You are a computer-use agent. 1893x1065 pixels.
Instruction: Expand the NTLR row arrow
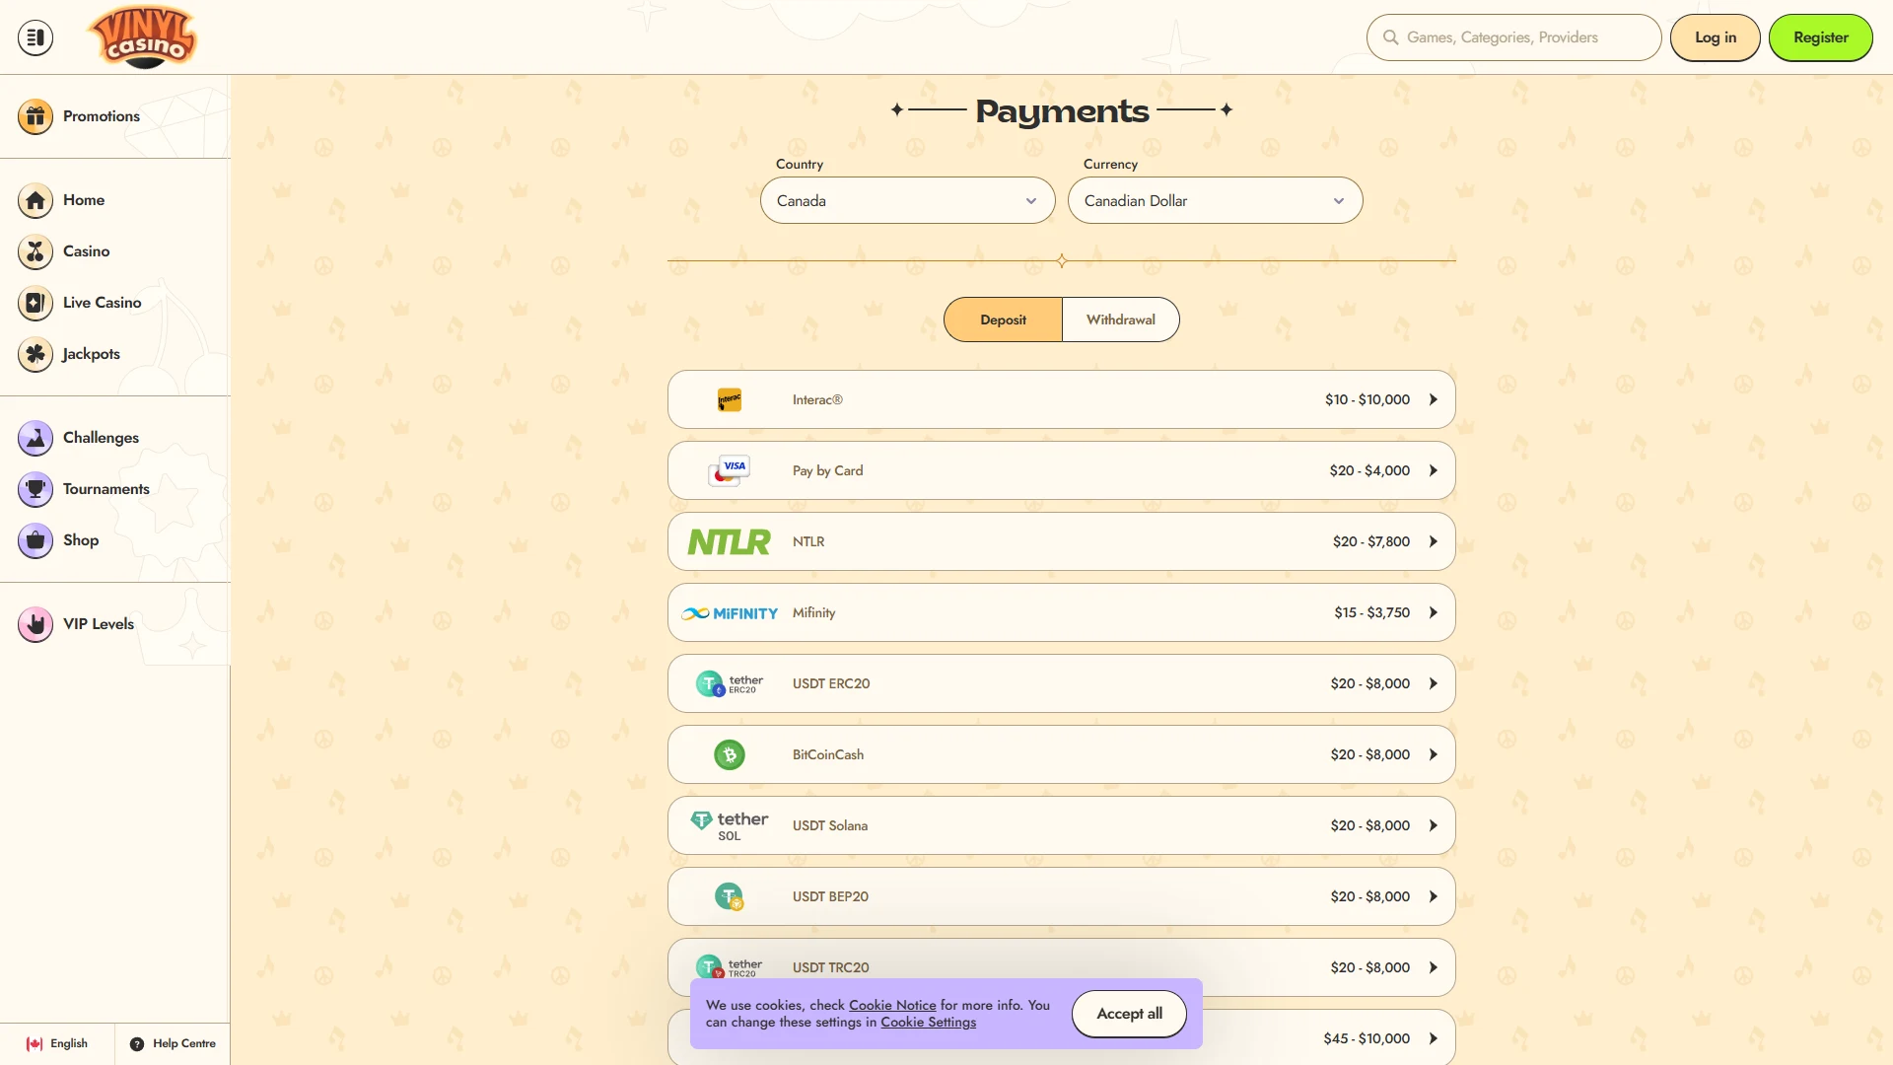[1434, 541]
